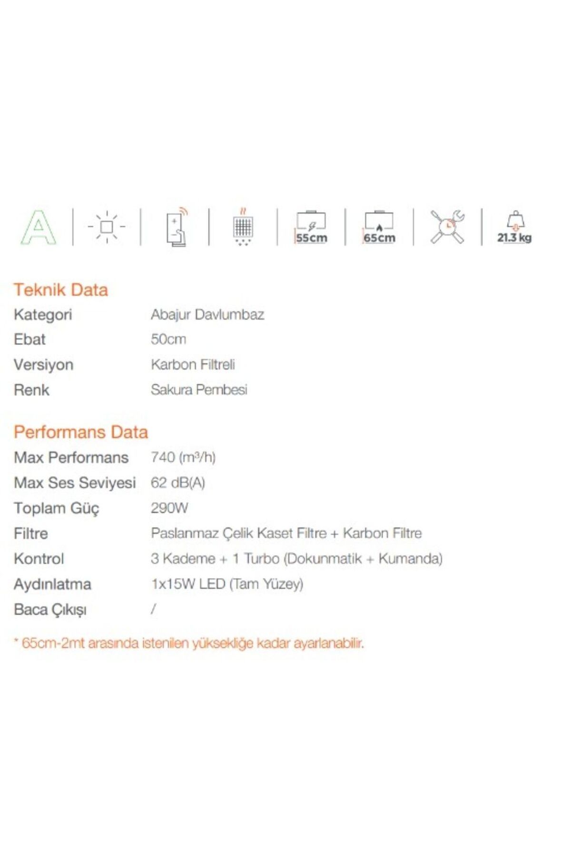Click the 290W total power value
571x857 pixels.
click(169, 508)
